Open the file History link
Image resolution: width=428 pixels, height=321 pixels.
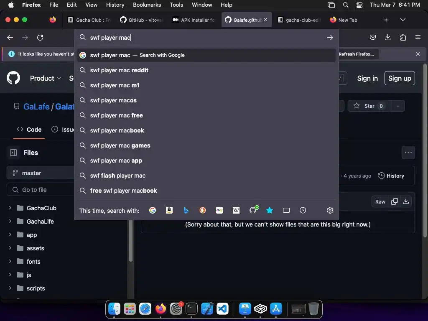click(x=391, y=176)
